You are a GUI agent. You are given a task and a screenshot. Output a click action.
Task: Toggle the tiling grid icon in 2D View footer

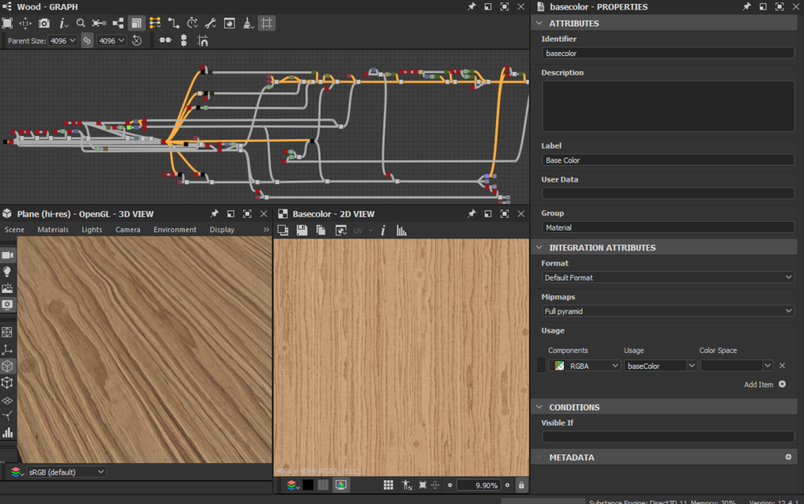tap(388, 485)
